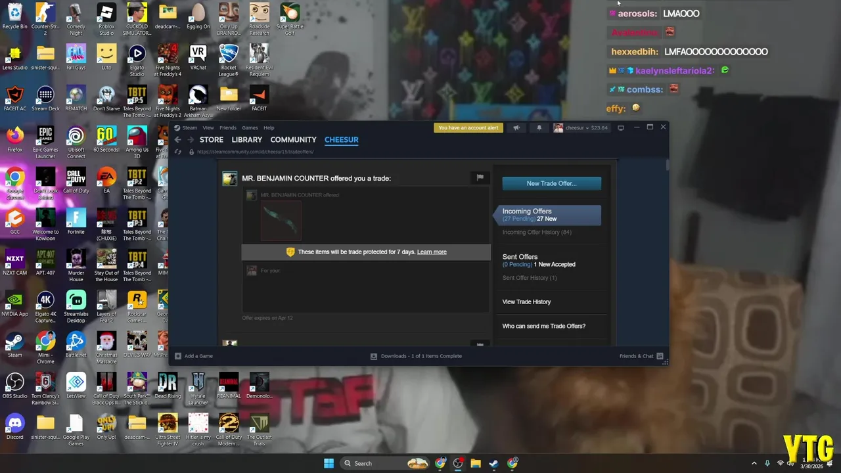Click 'You have an account alert' button

click(468, 127)
